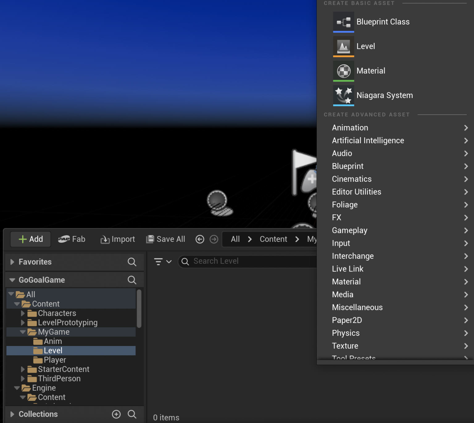Create a new Blueprint Class asset
This screenshot has width=474, height=423.
pos(383,22)
